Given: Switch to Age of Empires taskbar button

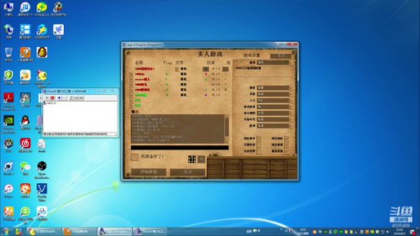Looking at the screenshot, I should click(x=115, y=231).
